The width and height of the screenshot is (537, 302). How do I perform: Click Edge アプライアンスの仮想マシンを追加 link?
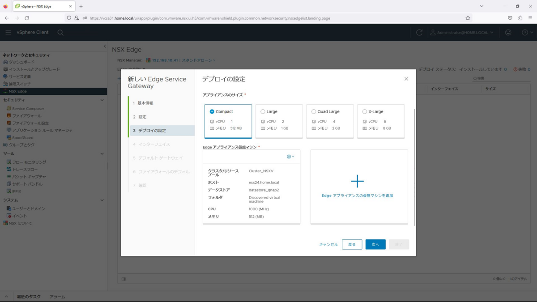[x=357, y=196]
